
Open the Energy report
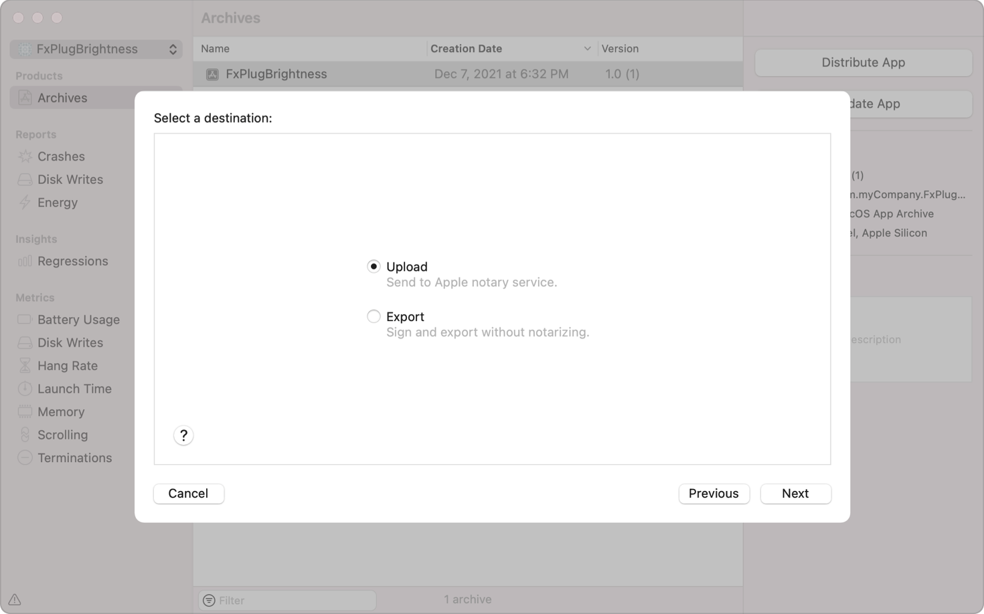coord(25,203)
